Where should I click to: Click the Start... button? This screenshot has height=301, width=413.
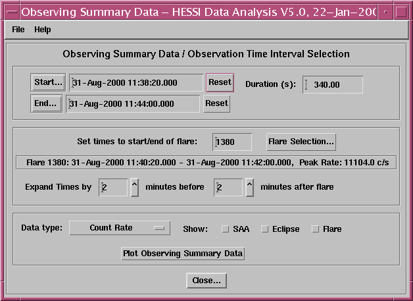point(48,82)
